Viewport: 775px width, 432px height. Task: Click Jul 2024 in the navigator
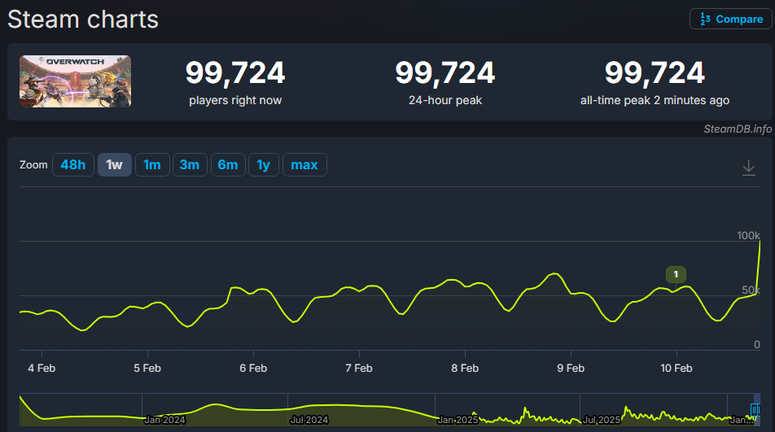(x=309, y=420)
